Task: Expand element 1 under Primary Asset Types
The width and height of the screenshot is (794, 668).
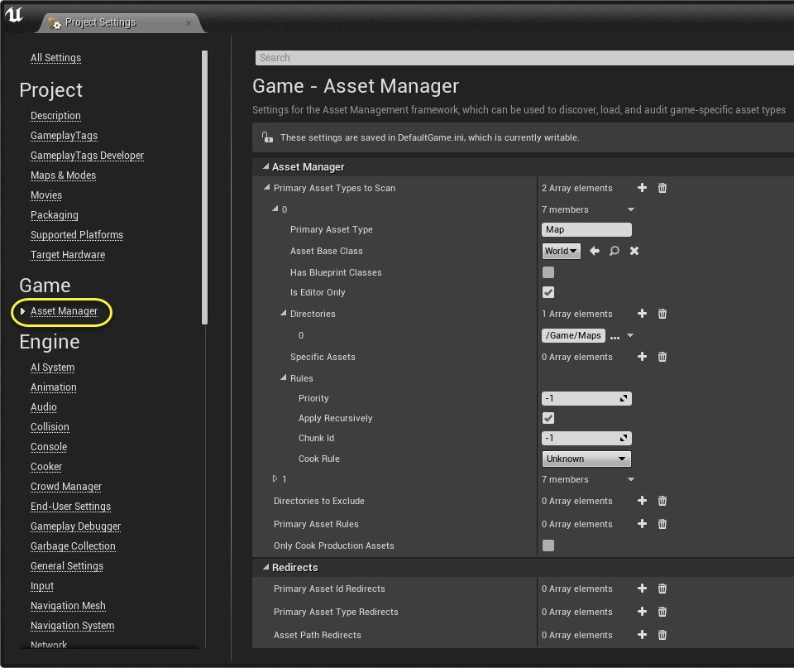Action: pyautogui.click(x=275, y=478)
